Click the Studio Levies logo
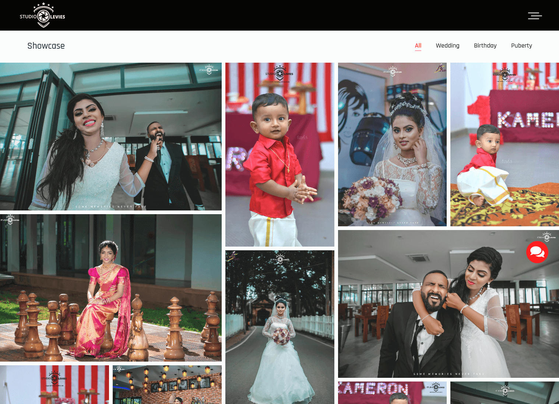Screen dimensions: 559x404 [x=42, y=15]
